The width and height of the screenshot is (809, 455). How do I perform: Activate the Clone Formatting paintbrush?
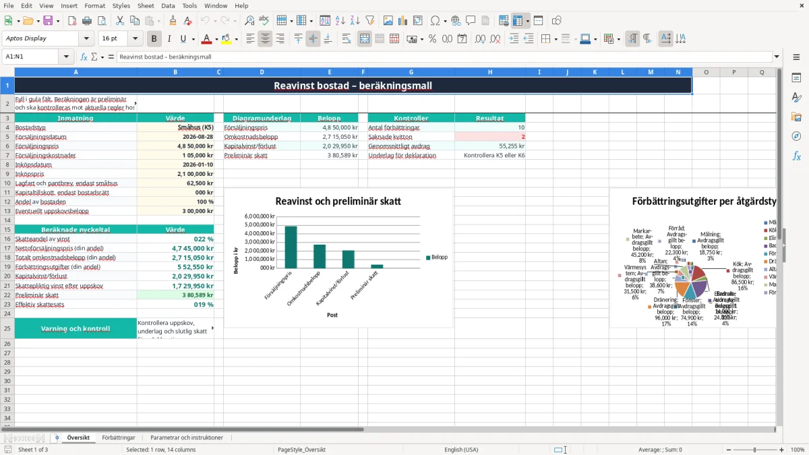pyautogui.click(x=173, y=21)
